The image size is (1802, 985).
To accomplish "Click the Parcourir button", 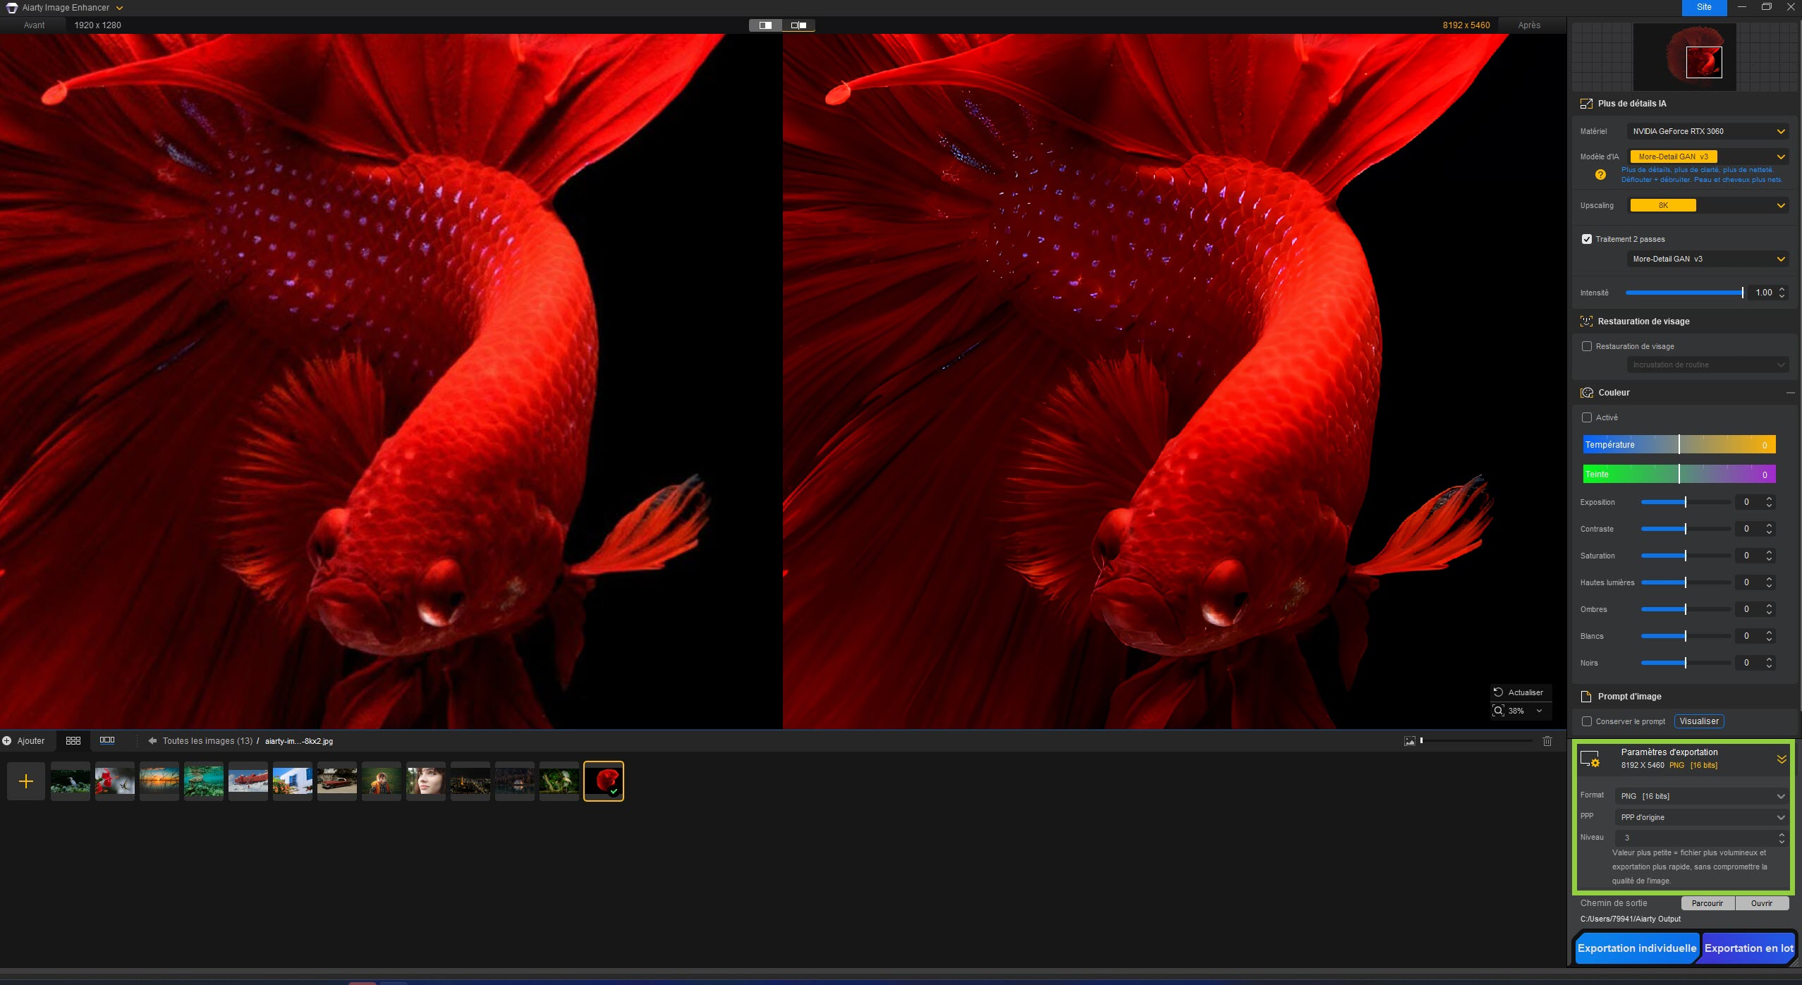I will pyautogui.click(x=1707, y=903).
